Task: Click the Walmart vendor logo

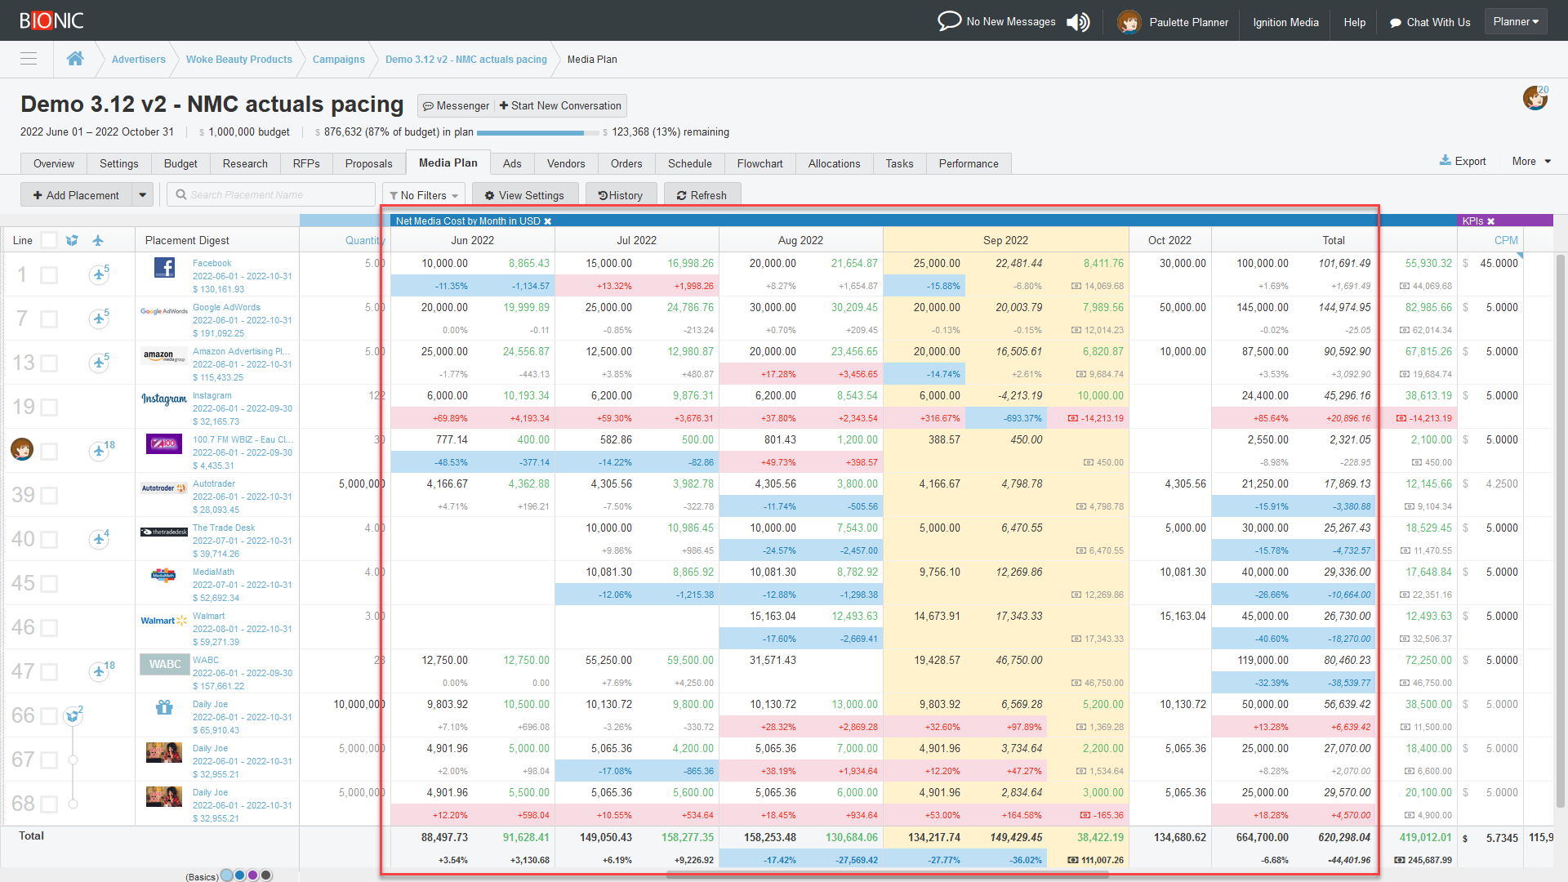Action: (x=164, y=621)
